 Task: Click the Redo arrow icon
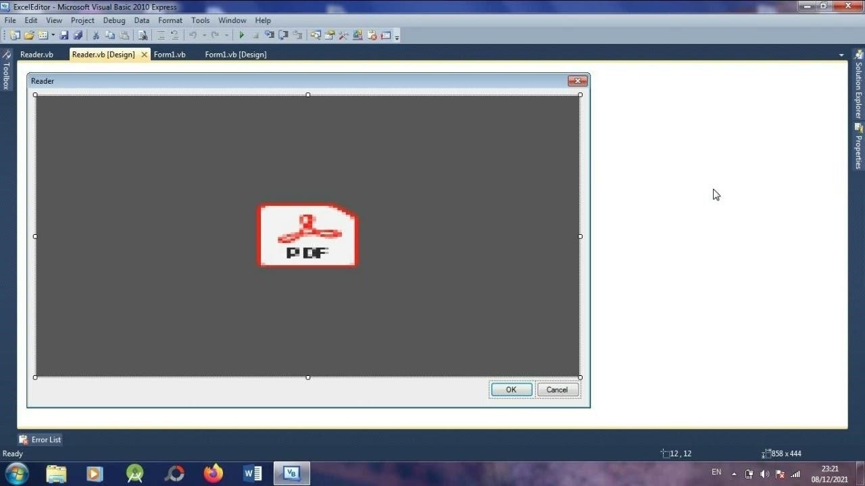pos(215,35)
